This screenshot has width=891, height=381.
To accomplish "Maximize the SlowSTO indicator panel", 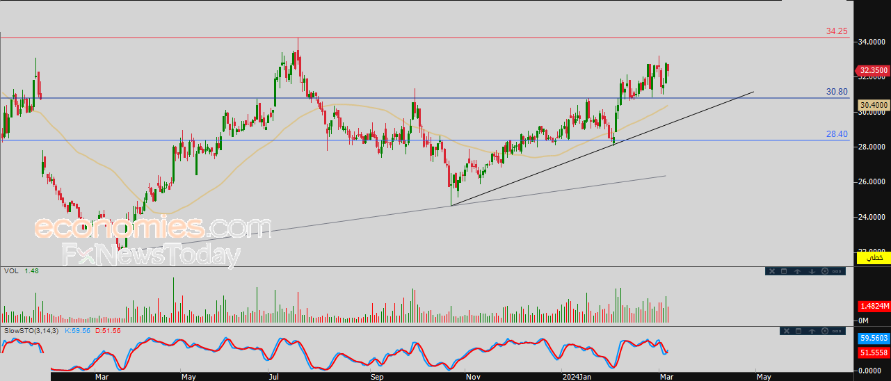I will (798, 331).
